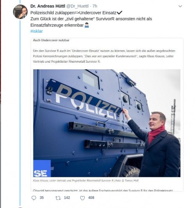
Task: Click the 'Auch Undercover nutzbar' article heading
Action: [51, 41]
